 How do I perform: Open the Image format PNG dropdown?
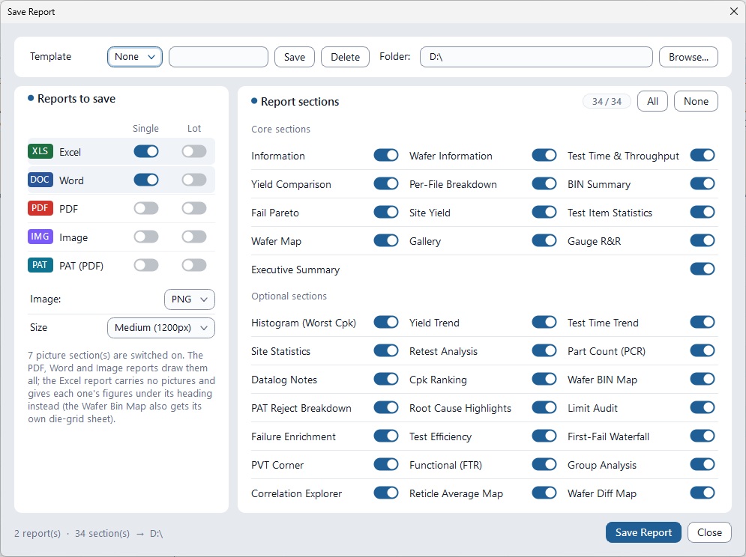[x=190, y=299]
